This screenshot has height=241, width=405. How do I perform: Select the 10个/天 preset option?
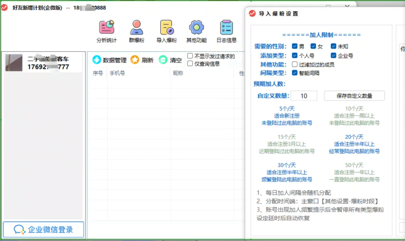pyautogui.click(x=354, y=116)
